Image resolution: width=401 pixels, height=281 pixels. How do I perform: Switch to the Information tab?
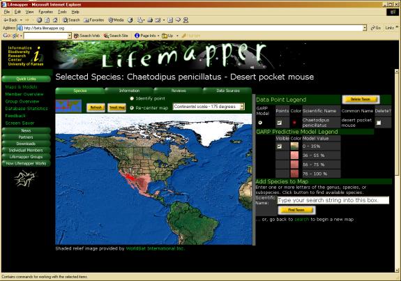[129, 91]
